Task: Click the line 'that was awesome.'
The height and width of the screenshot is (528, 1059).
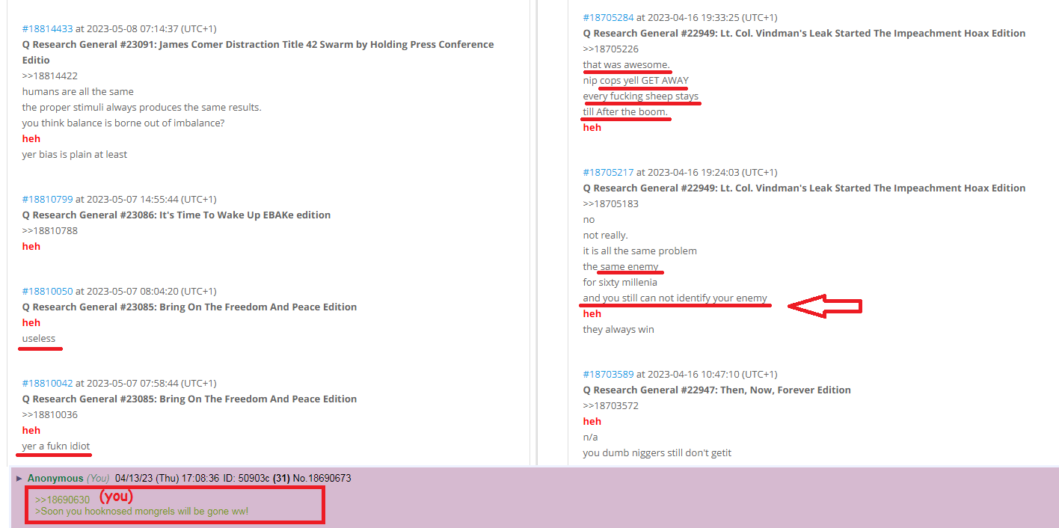Action: point(627,65)
